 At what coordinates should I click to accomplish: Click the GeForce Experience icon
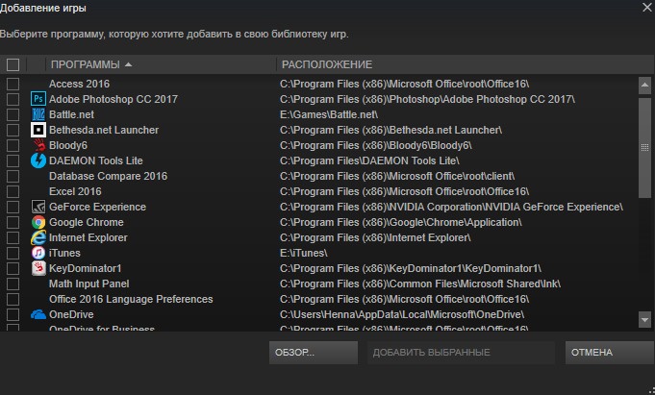(x=38, y=207)
